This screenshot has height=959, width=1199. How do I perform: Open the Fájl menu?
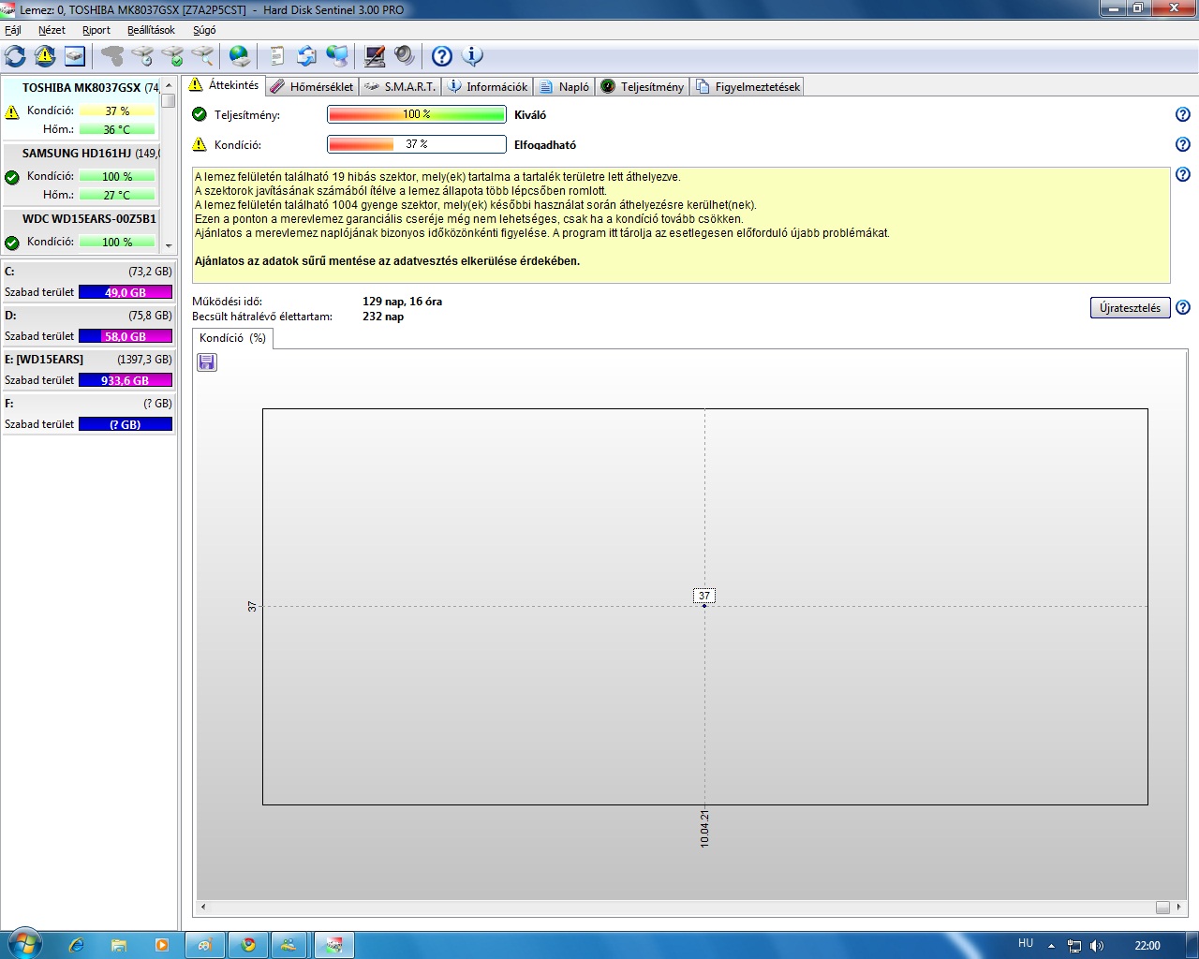(13, 30)
